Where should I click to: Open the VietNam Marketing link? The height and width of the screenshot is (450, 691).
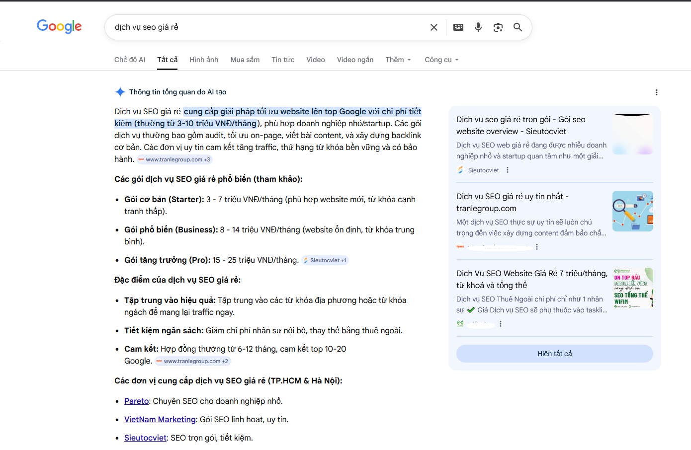point(160,419)
